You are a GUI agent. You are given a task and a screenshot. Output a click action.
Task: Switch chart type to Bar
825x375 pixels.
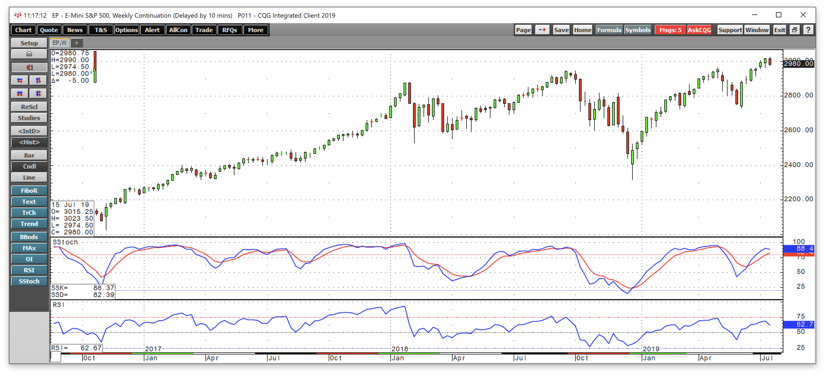point(29,155)
